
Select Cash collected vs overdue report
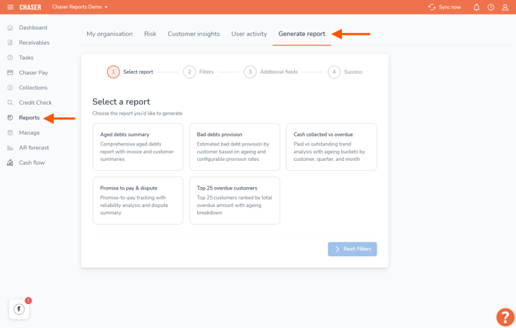click(331, 147)
